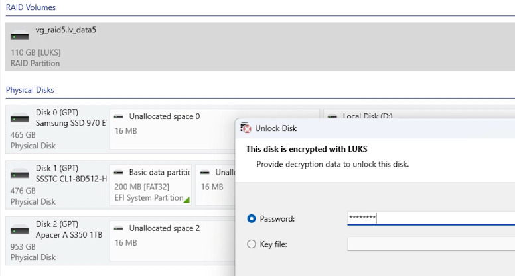515x276 pixels.
Task: Select Disk 1 (GPT) label
Action: tap(57, 168)
